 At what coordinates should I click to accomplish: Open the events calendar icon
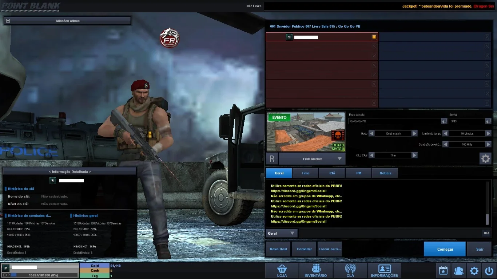coord(443,271)
